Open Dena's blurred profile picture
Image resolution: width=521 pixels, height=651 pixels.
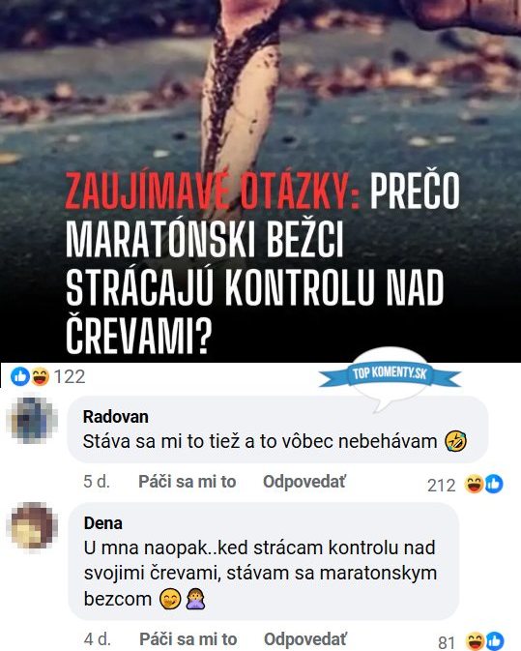point(32,525)
